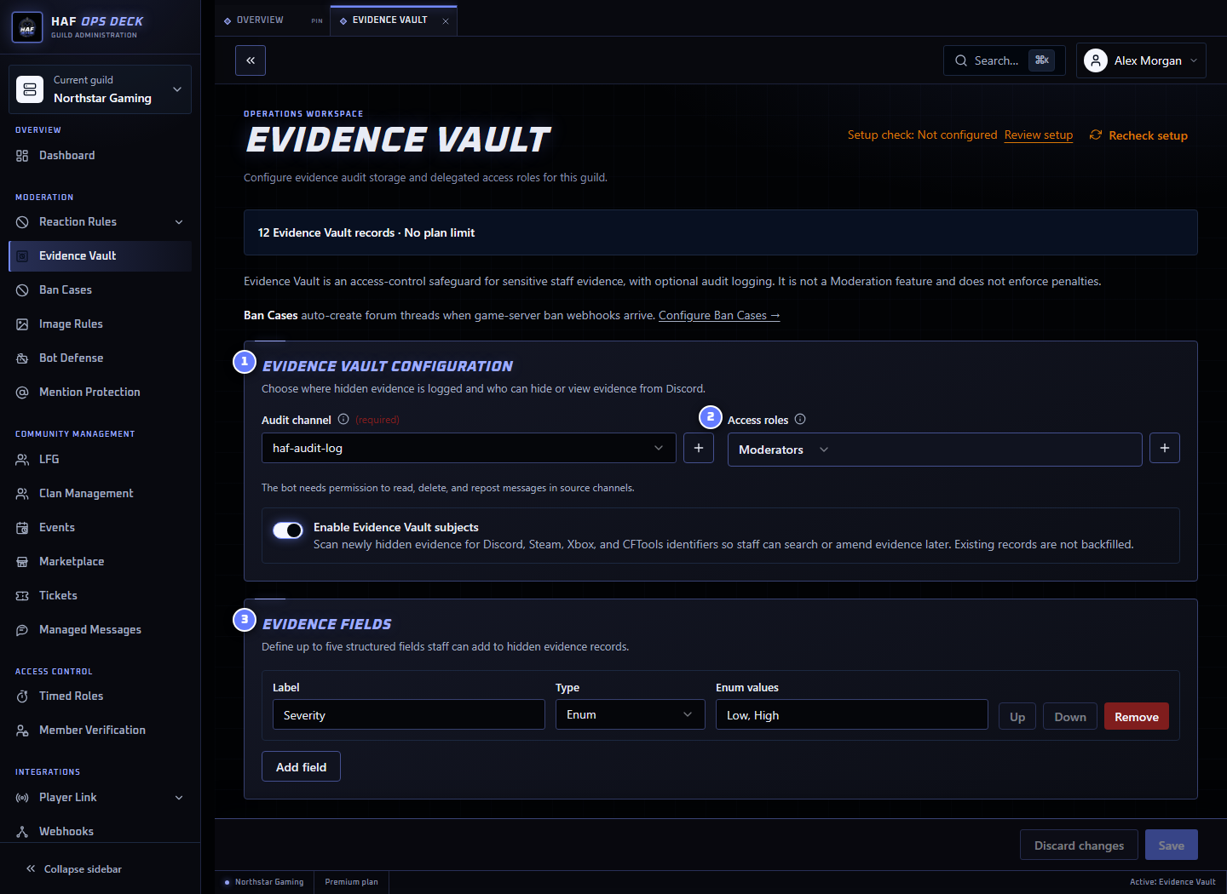Click the HAF Ops Deck logo icon

27,27
